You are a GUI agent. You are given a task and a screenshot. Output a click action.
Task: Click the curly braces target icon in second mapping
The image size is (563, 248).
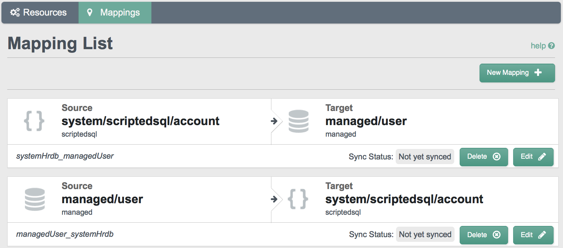[x=298, y=199]
